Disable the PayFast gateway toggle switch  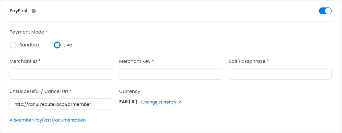point(325,11)
